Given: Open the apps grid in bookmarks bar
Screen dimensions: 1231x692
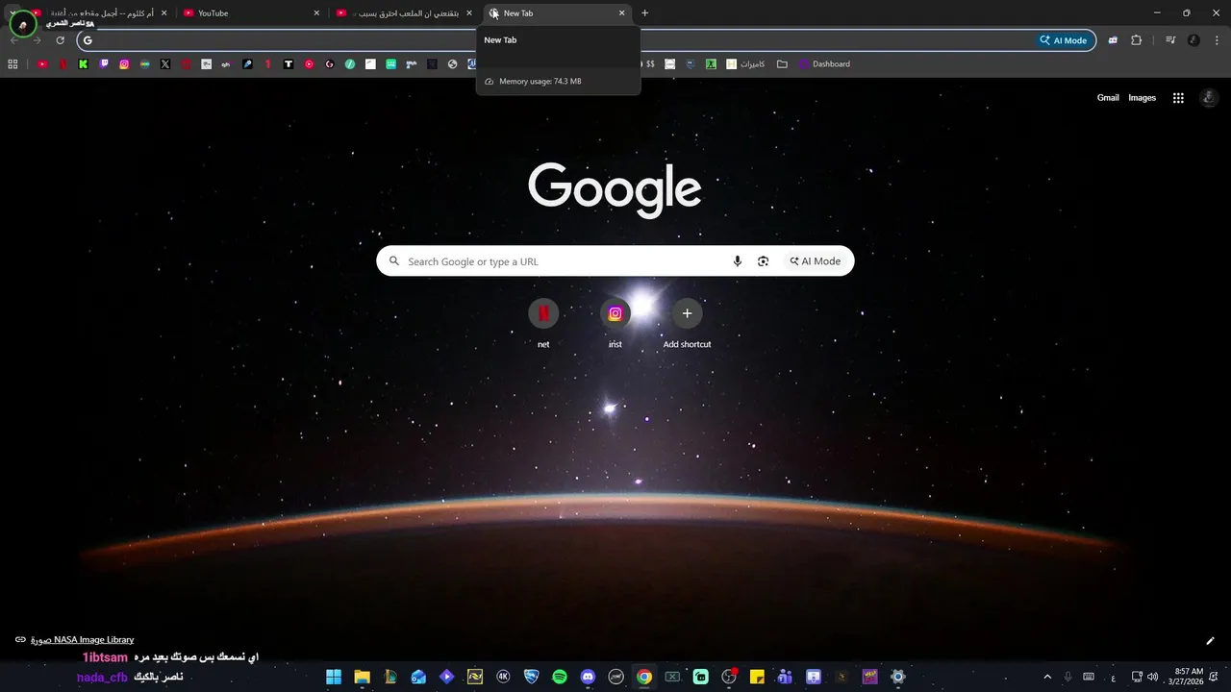Looking at the screenshot, I should [x=13, y=64].
